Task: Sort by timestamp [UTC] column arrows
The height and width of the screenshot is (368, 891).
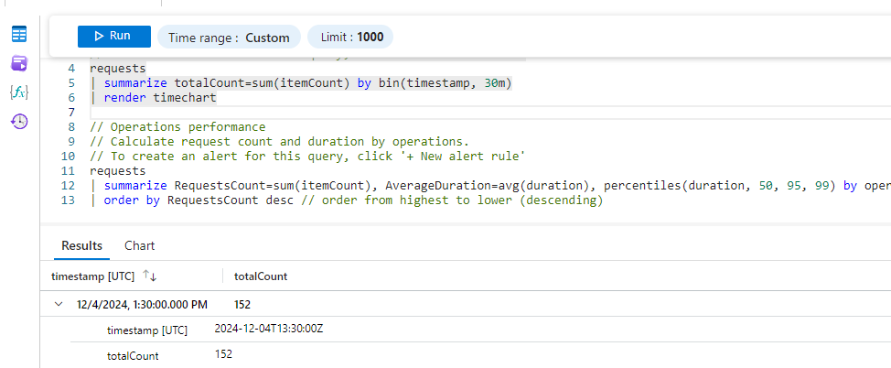Action: (x=149, y=276)
